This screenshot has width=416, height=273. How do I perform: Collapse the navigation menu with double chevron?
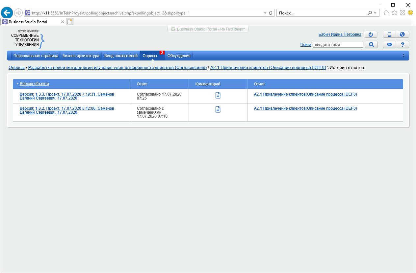tap(403, 56)
